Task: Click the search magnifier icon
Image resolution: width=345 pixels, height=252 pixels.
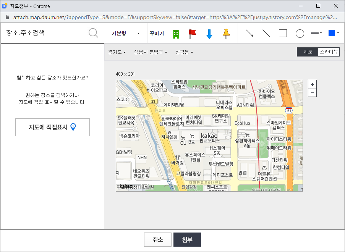Action: click(x=93, y=33)
